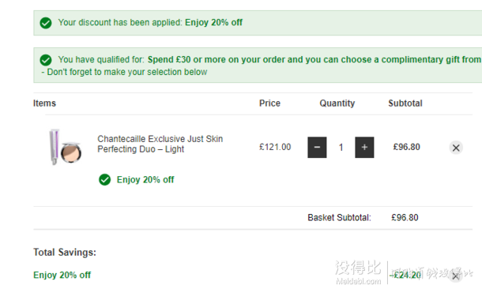Open Chantecaille Exclusive Just Skin product link
The image size is (482, 300).
(160, 144)
